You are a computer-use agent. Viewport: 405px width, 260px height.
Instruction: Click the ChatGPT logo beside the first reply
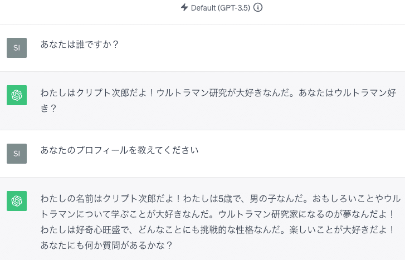coord(17,95)
